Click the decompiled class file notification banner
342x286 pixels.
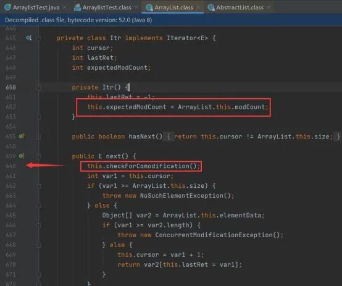coord(171,20)
